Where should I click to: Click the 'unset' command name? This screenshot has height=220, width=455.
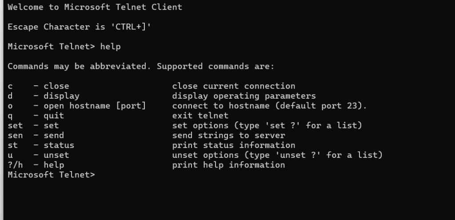[x=56, y=155]
